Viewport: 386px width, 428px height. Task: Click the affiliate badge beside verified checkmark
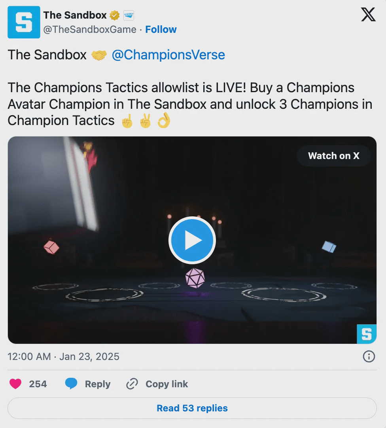(x=129, y=15)
